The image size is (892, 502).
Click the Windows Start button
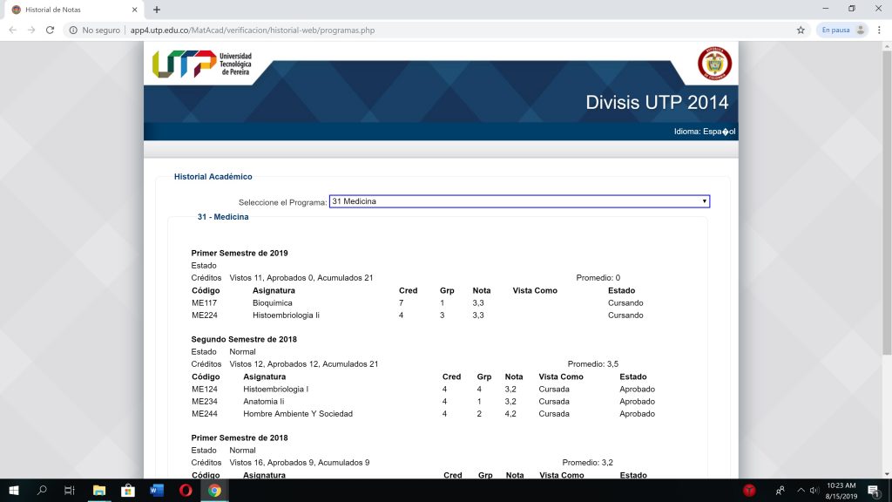click(14, 491)
